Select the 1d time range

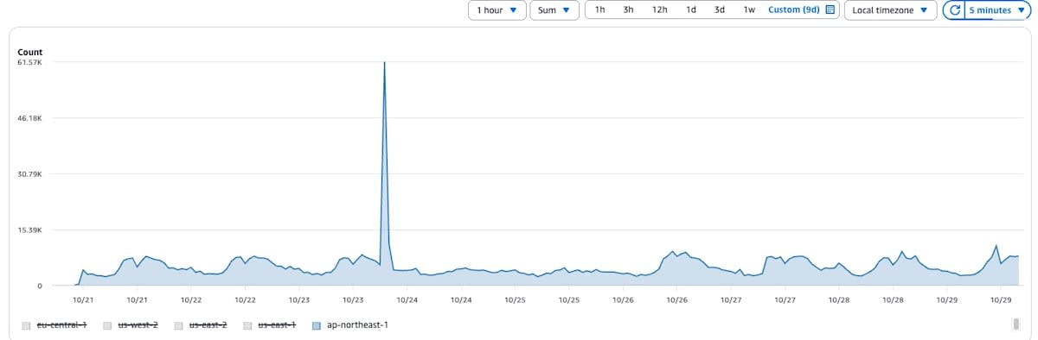pos(691,10)
